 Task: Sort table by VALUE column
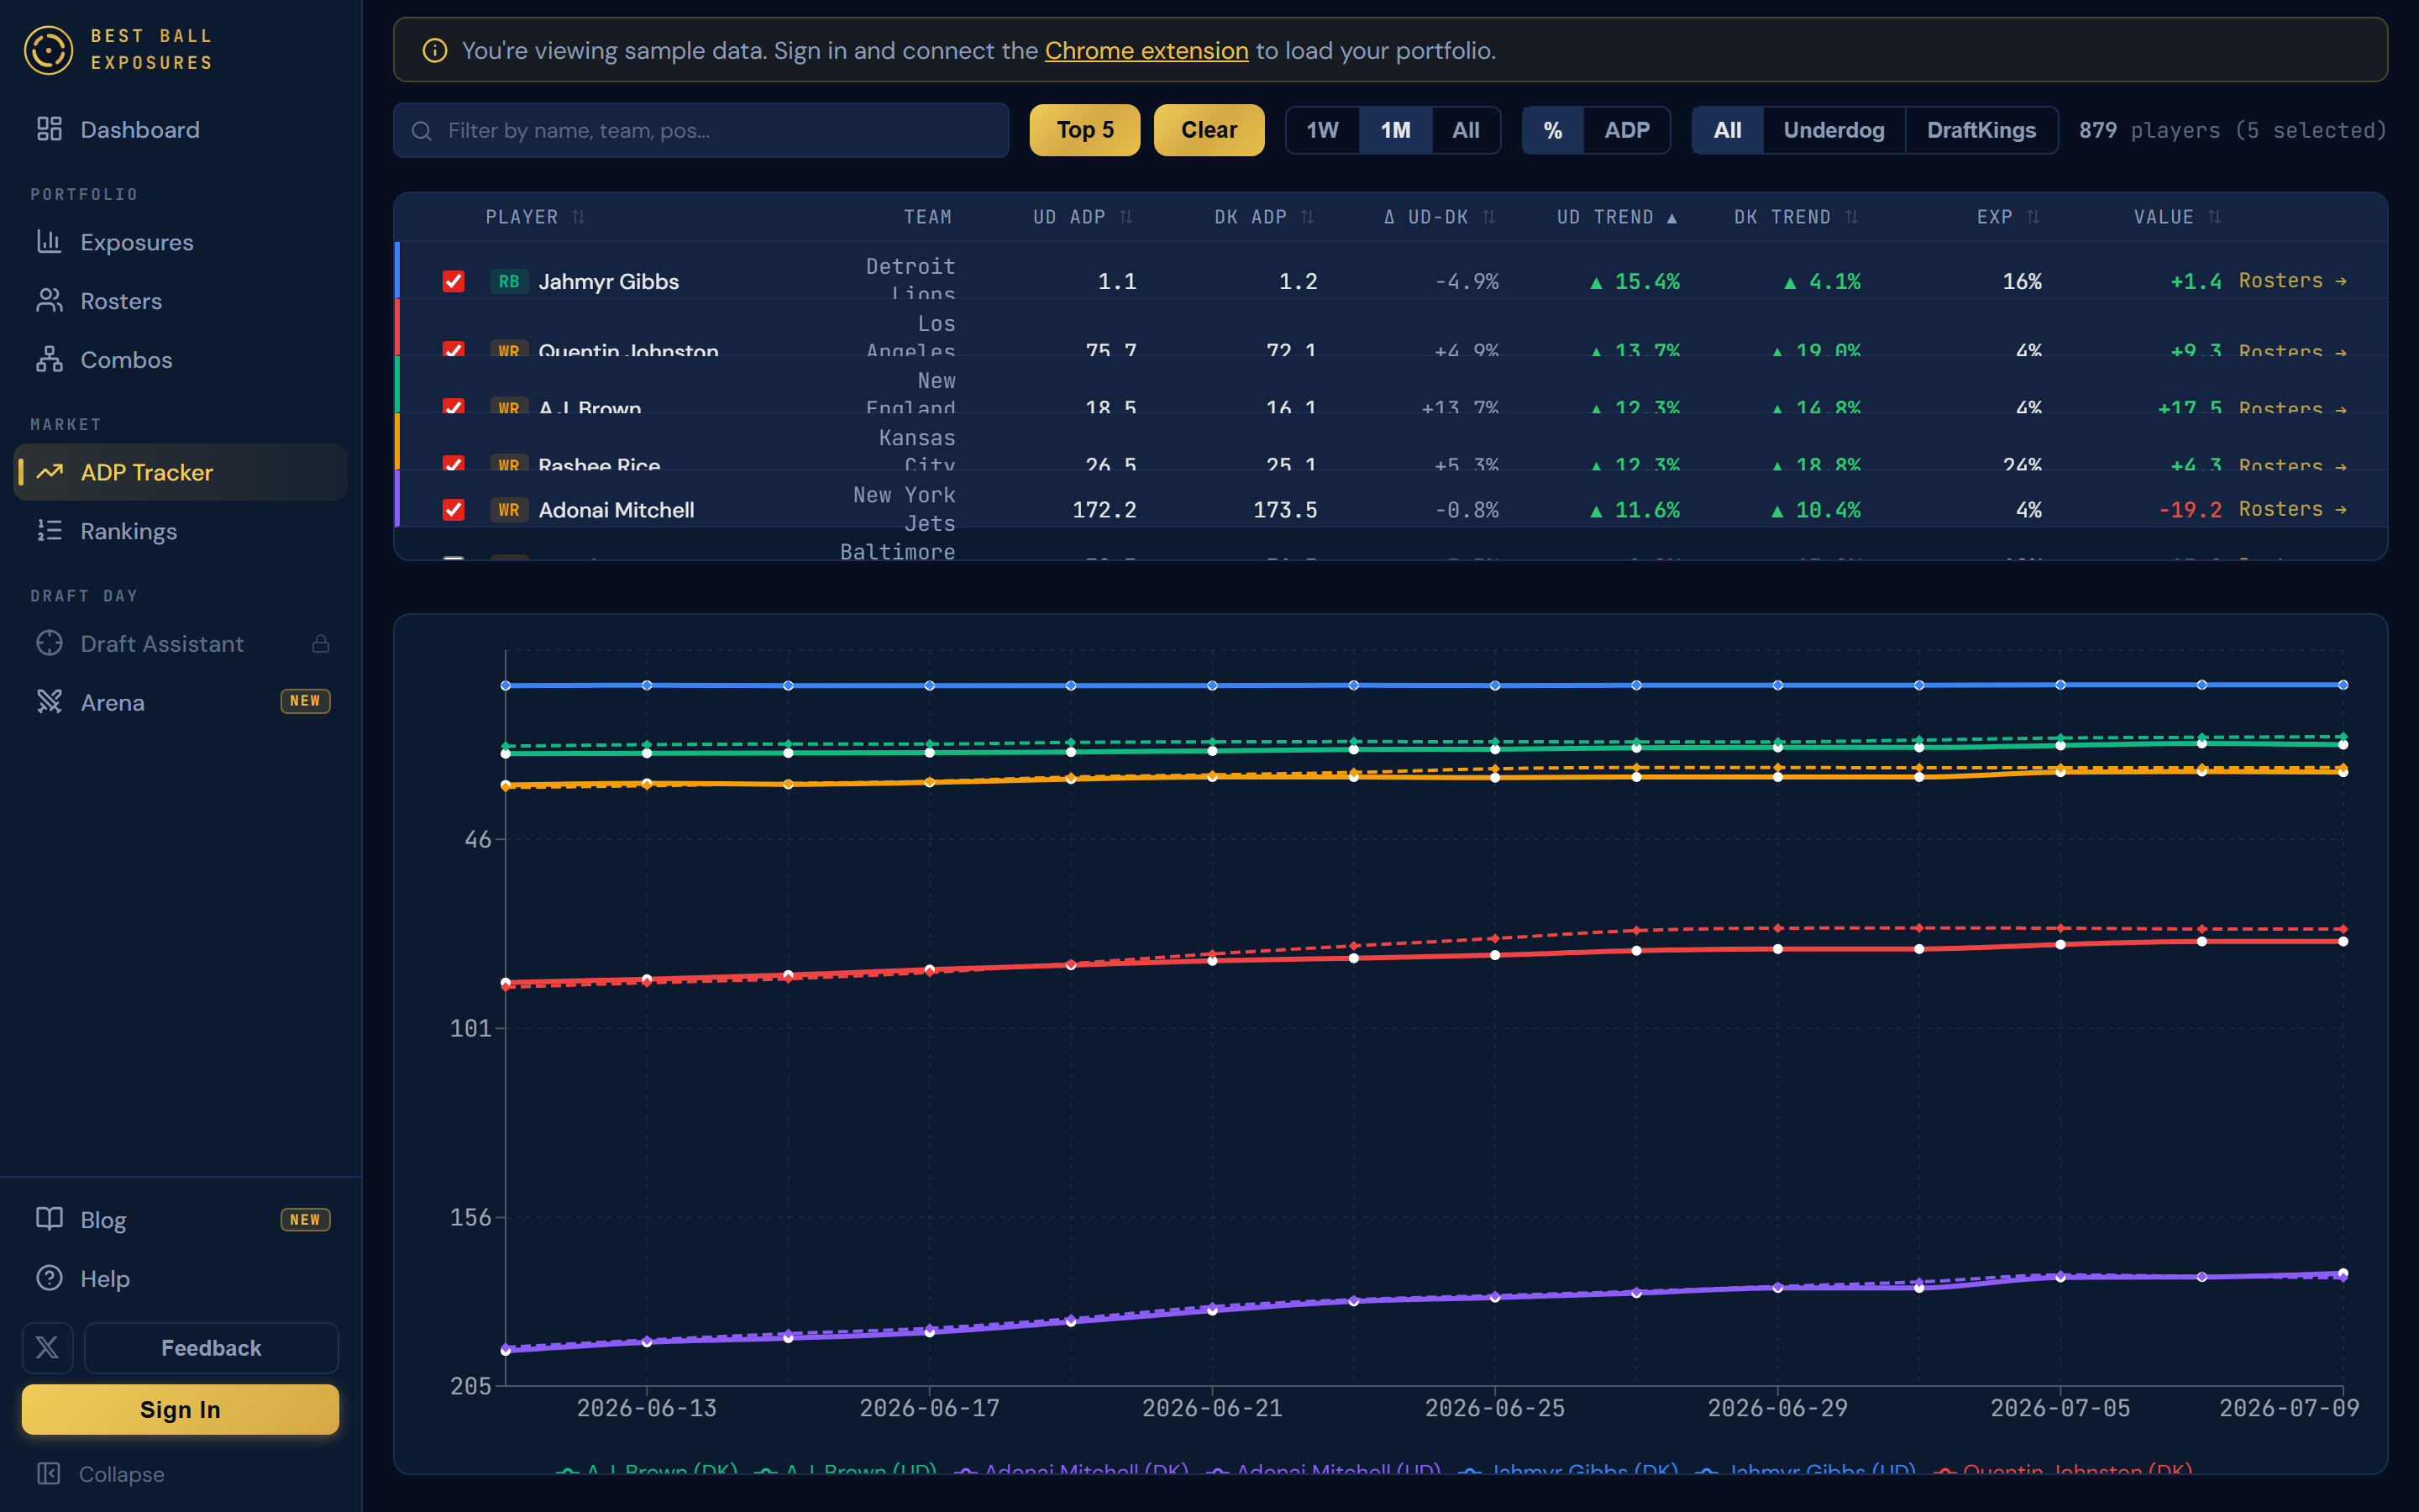[2177, 217]
